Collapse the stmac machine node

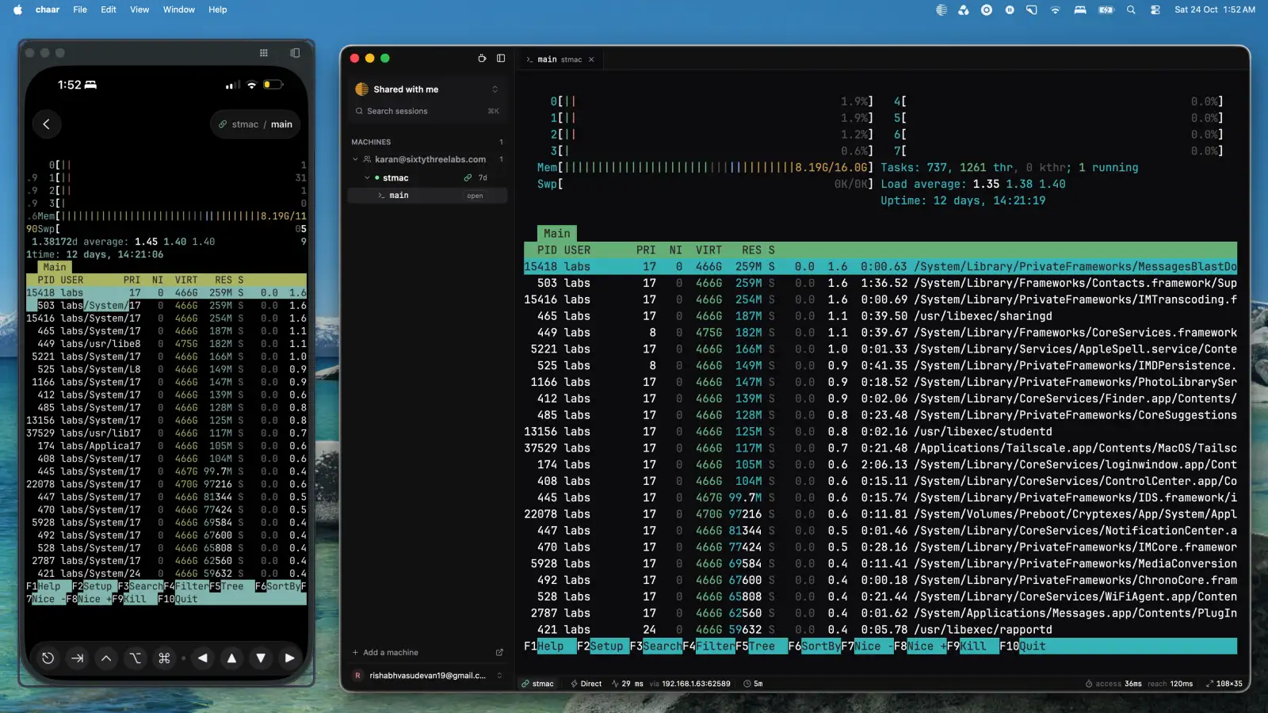click(x=367, y=177)
